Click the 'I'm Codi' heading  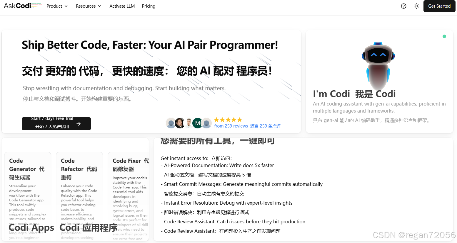pos(331,94)
